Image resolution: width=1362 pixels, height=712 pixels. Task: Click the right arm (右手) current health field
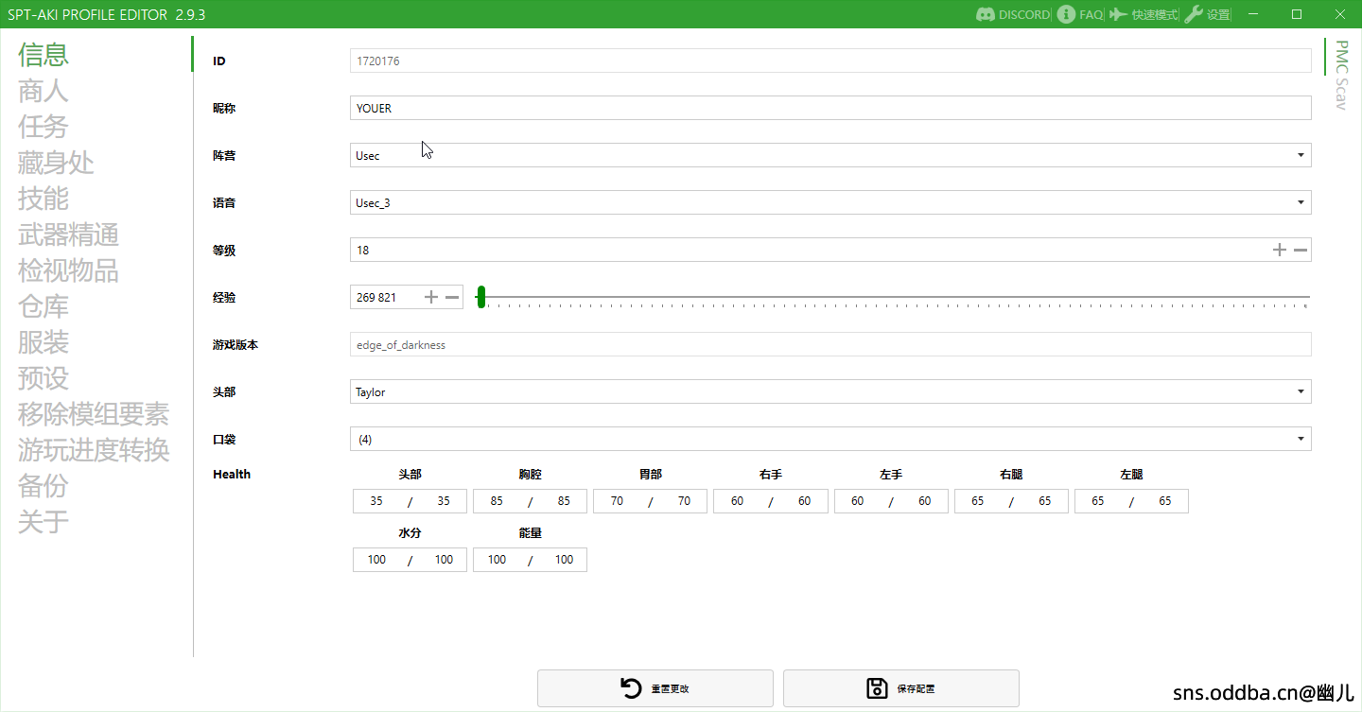tap(737, 501)
